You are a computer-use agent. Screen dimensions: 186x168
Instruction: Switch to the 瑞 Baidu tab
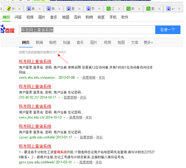(54, 9)
